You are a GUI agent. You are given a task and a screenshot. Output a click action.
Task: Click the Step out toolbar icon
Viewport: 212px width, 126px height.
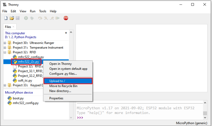[52, 18]
